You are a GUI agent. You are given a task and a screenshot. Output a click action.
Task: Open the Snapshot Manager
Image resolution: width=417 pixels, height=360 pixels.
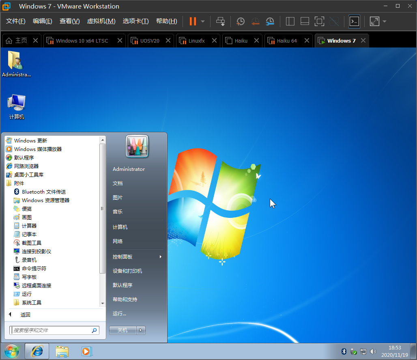click(270, 21)
